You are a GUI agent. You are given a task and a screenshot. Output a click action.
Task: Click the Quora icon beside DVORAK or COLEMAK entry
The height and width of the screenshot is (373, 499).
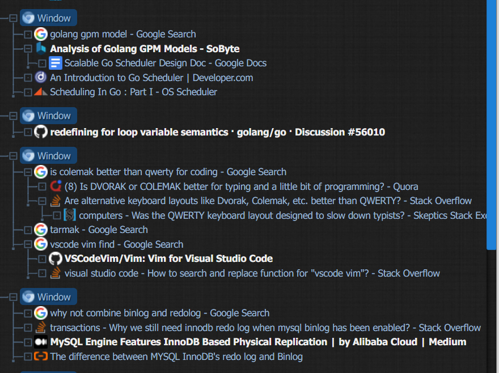click(x=56, y=186)
